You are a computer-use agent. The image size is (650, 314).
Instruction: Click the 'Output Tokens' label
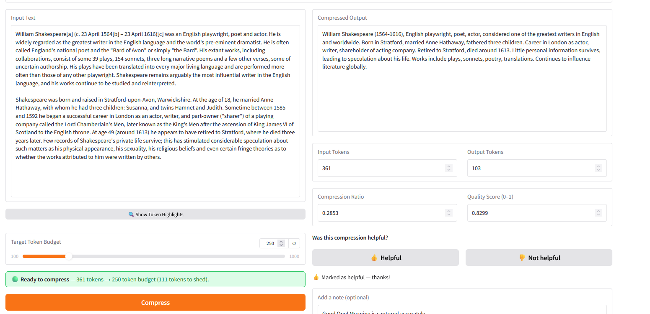[x=485, y=152]
